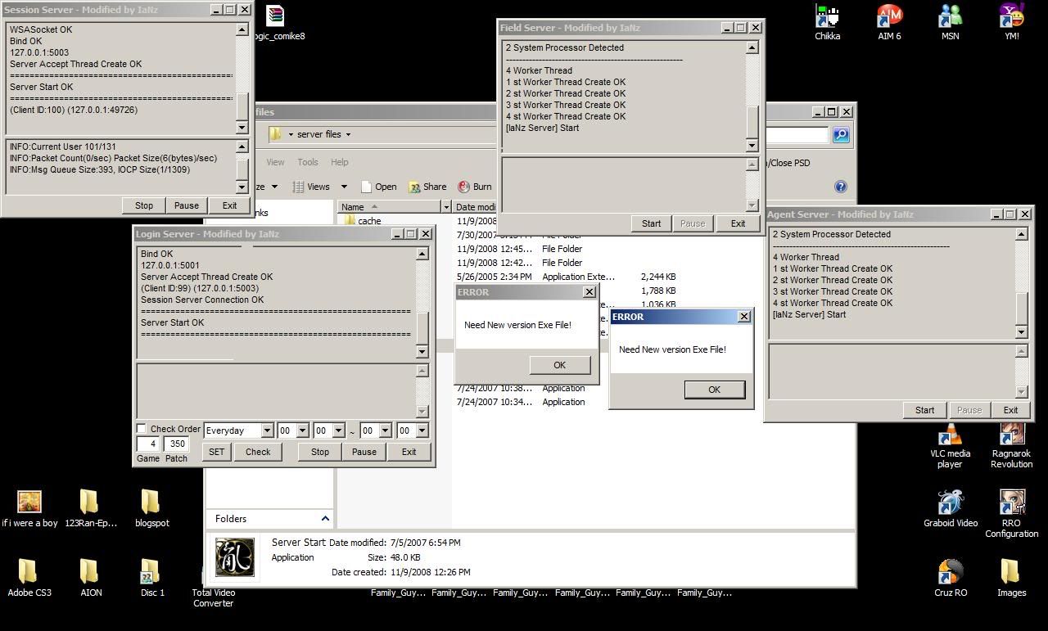Expand the Views dropdown arrow in Explorer
This screenshot has width=1048, height=631.
344,187
